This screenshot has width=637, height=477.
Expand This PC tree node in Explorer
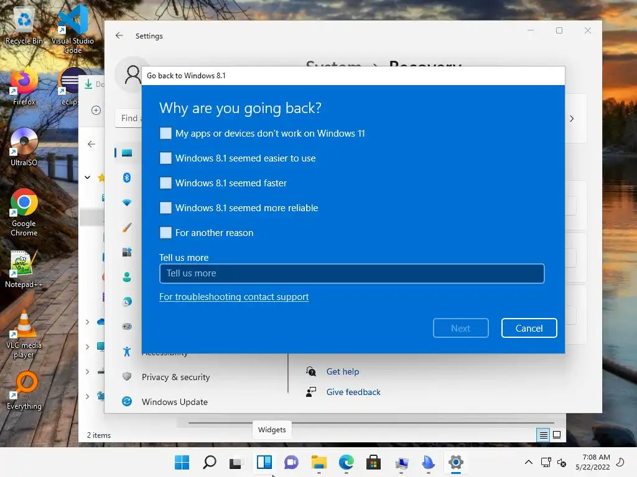87,347
